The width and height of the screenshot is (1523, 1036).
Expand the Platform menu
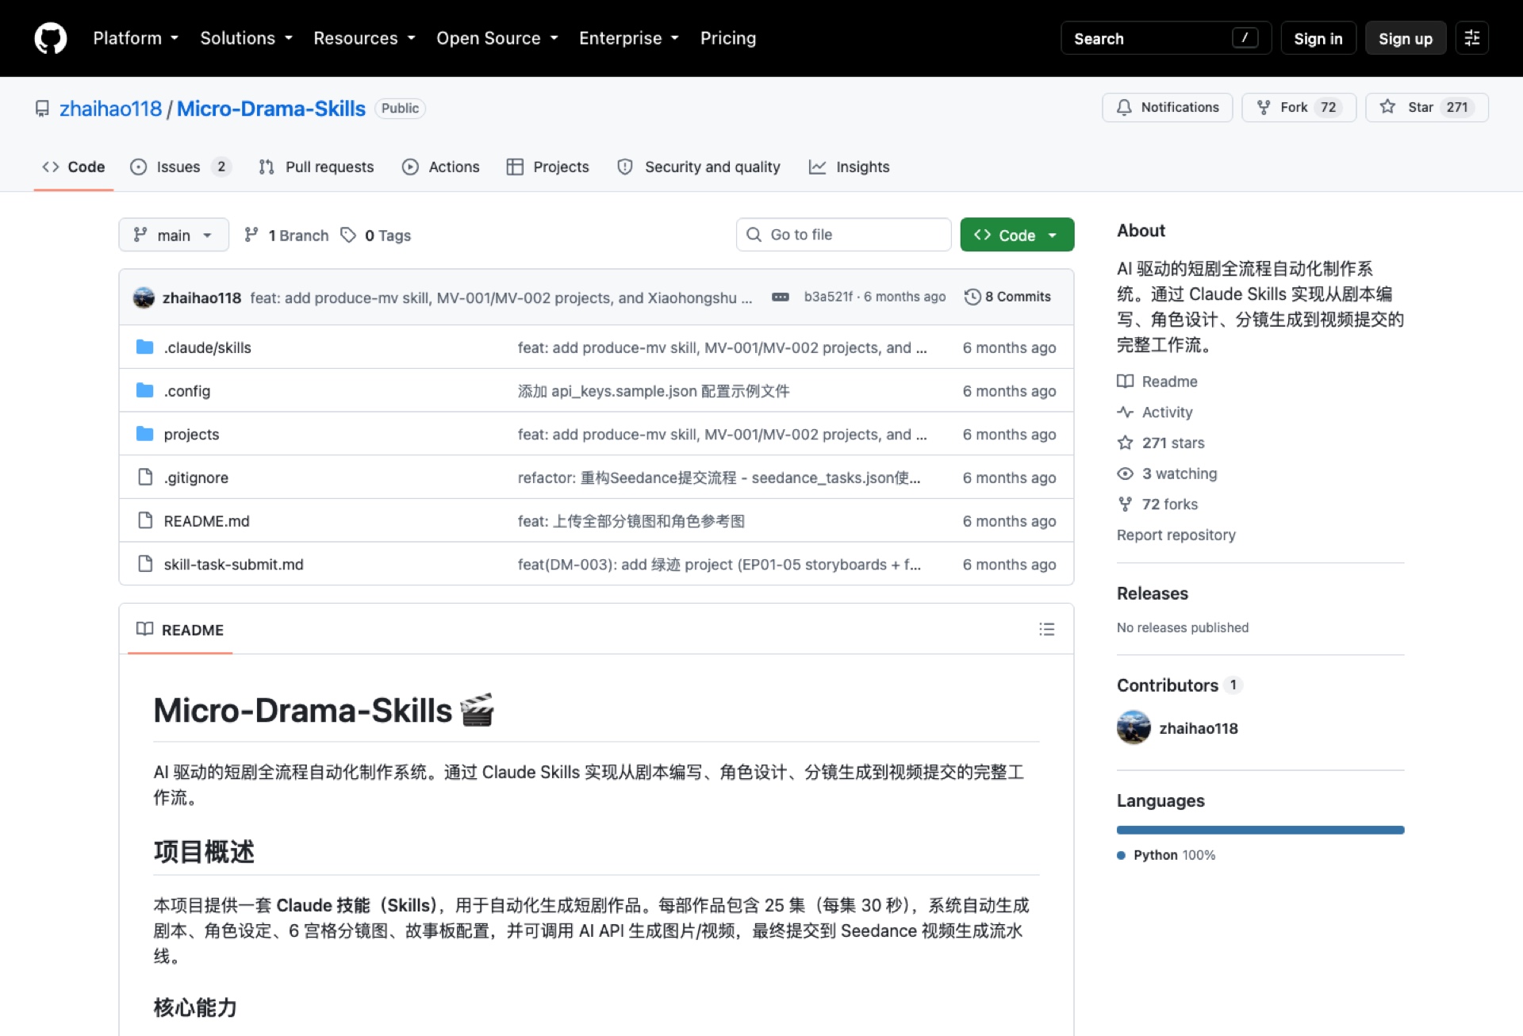pyautogui.click(x=136, y=38)
